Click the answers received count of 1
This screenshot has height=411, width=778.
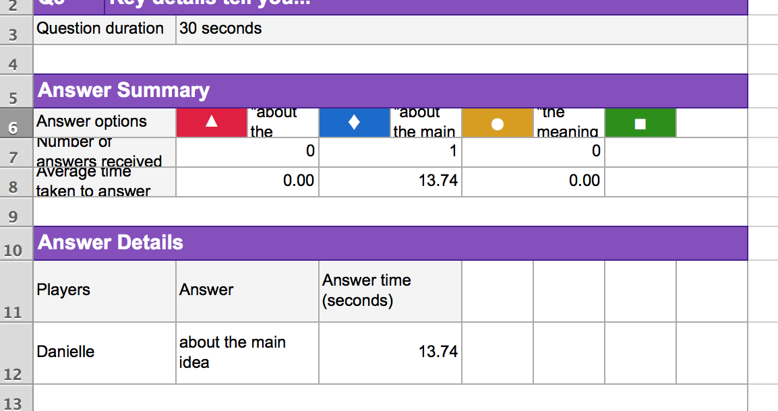coord(390,152)
